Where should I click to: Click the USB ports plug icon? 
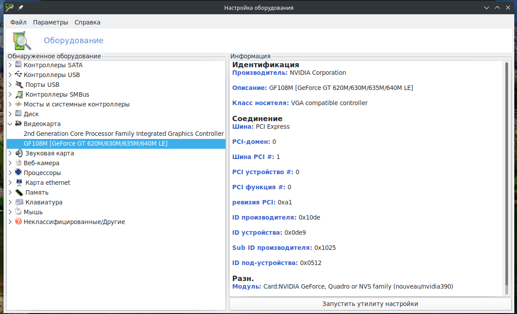pyautogui.click(x=19, y=85)
